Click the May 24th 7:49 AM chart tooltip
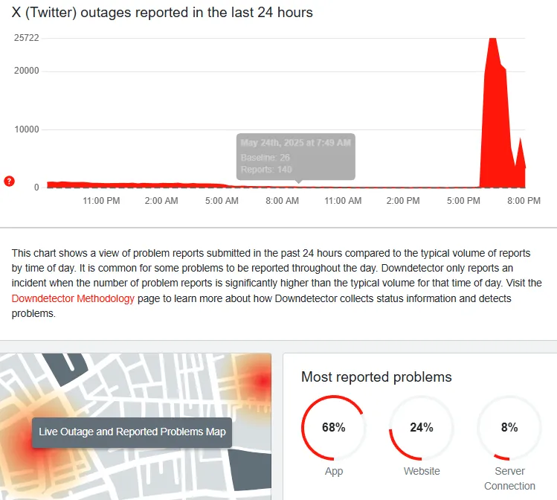557x500 pixels. coord(295,157)
